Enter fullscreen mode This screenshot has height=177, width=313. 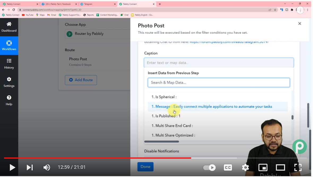[x=298, y=167]
